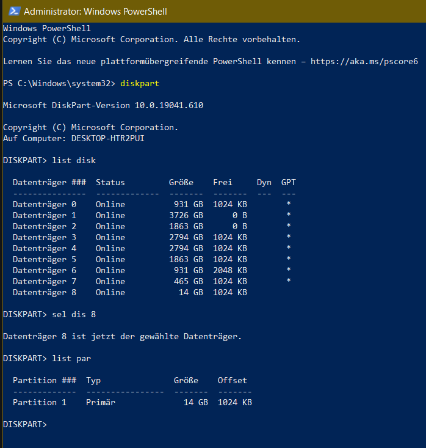Screen dimensions: 426x448
Task: Click the 'Microsoft DiskPart-Version 10.0.19041.610' line
Action: (x=103, y=105)
